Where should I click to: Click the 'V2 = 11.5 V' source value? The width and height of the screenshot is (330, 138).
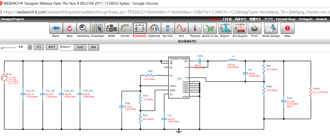tap(14, 83)
